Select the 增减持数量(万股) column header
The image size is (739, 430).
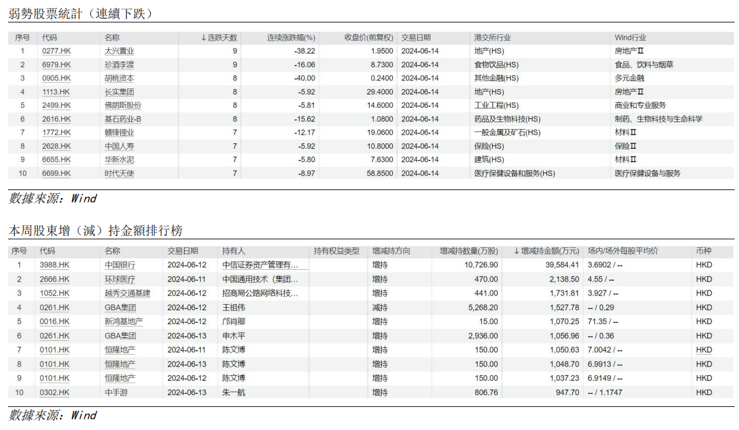click(x=469, y=251)
